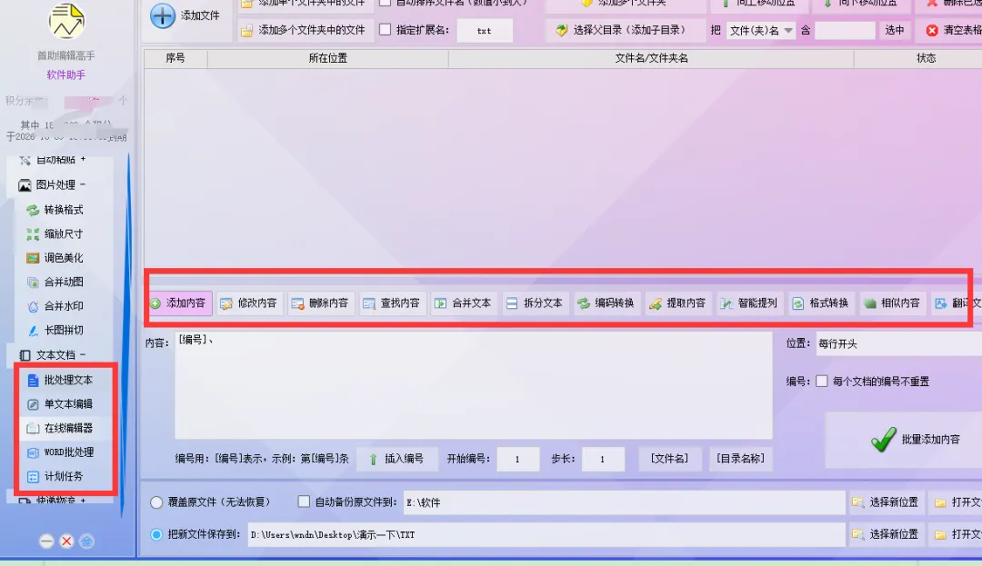
Task: Select 覆盖原文件（无法恢复） radio button
Action: pyautogui.click(x=156, y=502)
